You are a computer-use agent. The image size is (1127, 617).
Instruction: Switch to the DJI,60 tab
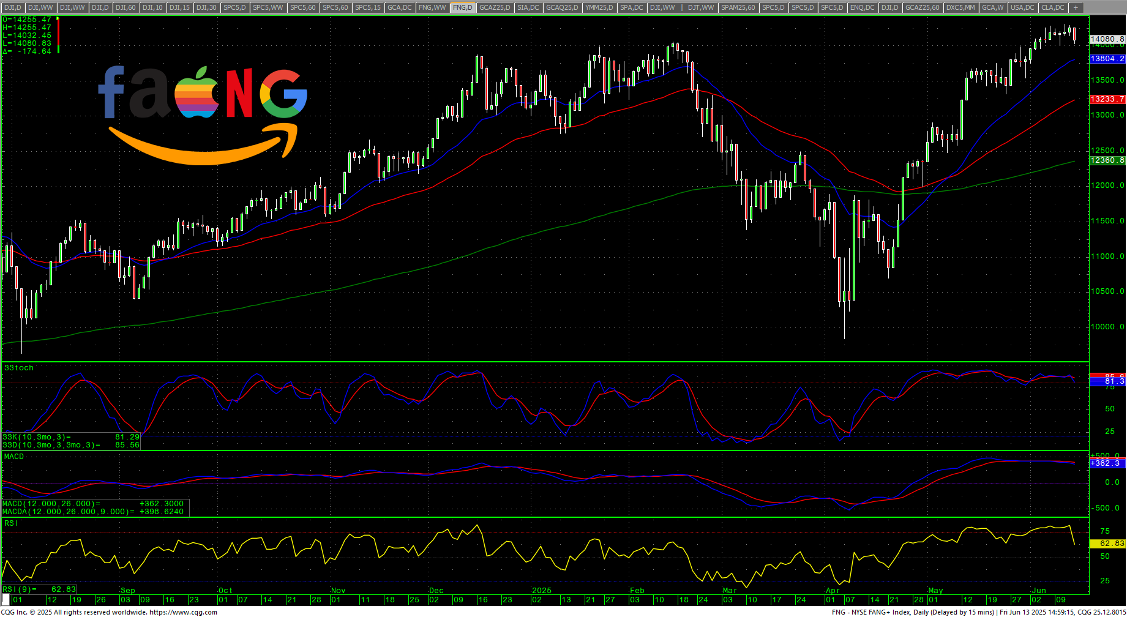125,7
